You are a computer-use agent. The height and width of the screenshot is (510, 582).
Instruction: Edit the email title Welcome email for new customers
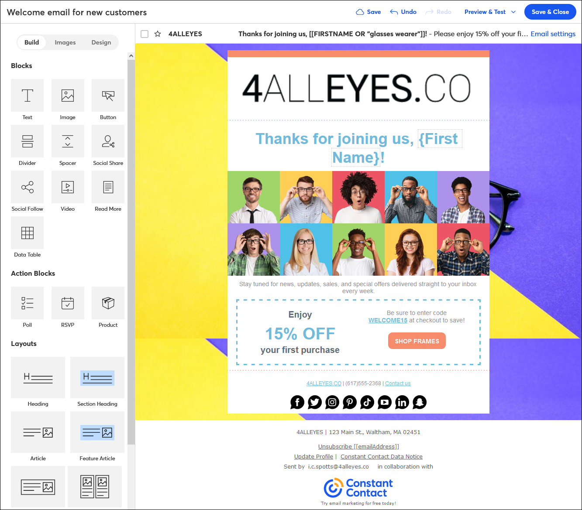pos(77,12)
